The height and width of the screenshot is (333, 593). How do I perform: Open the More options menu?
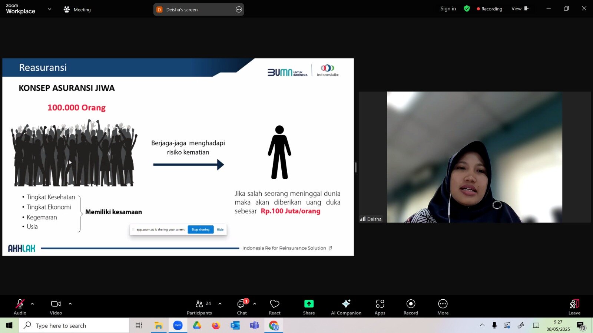(x=443, y=307)
